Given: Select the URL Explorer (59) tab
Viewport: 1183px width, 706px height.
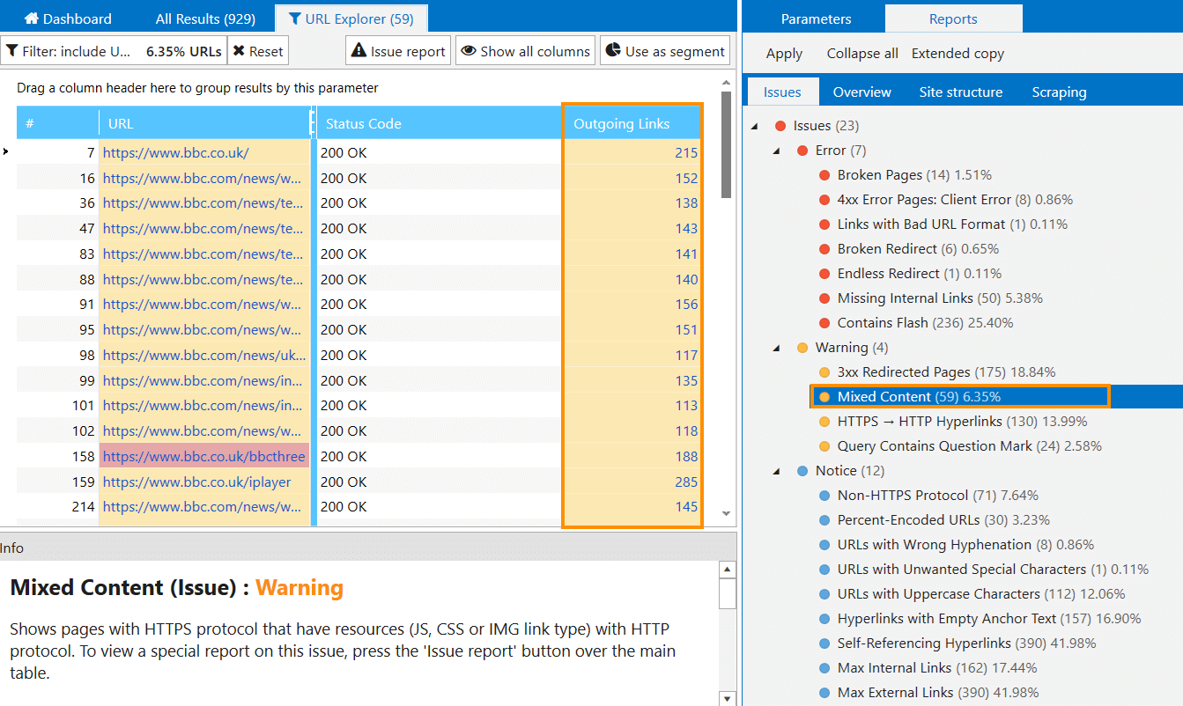Looking at the screenshot, I should [351, 18].
